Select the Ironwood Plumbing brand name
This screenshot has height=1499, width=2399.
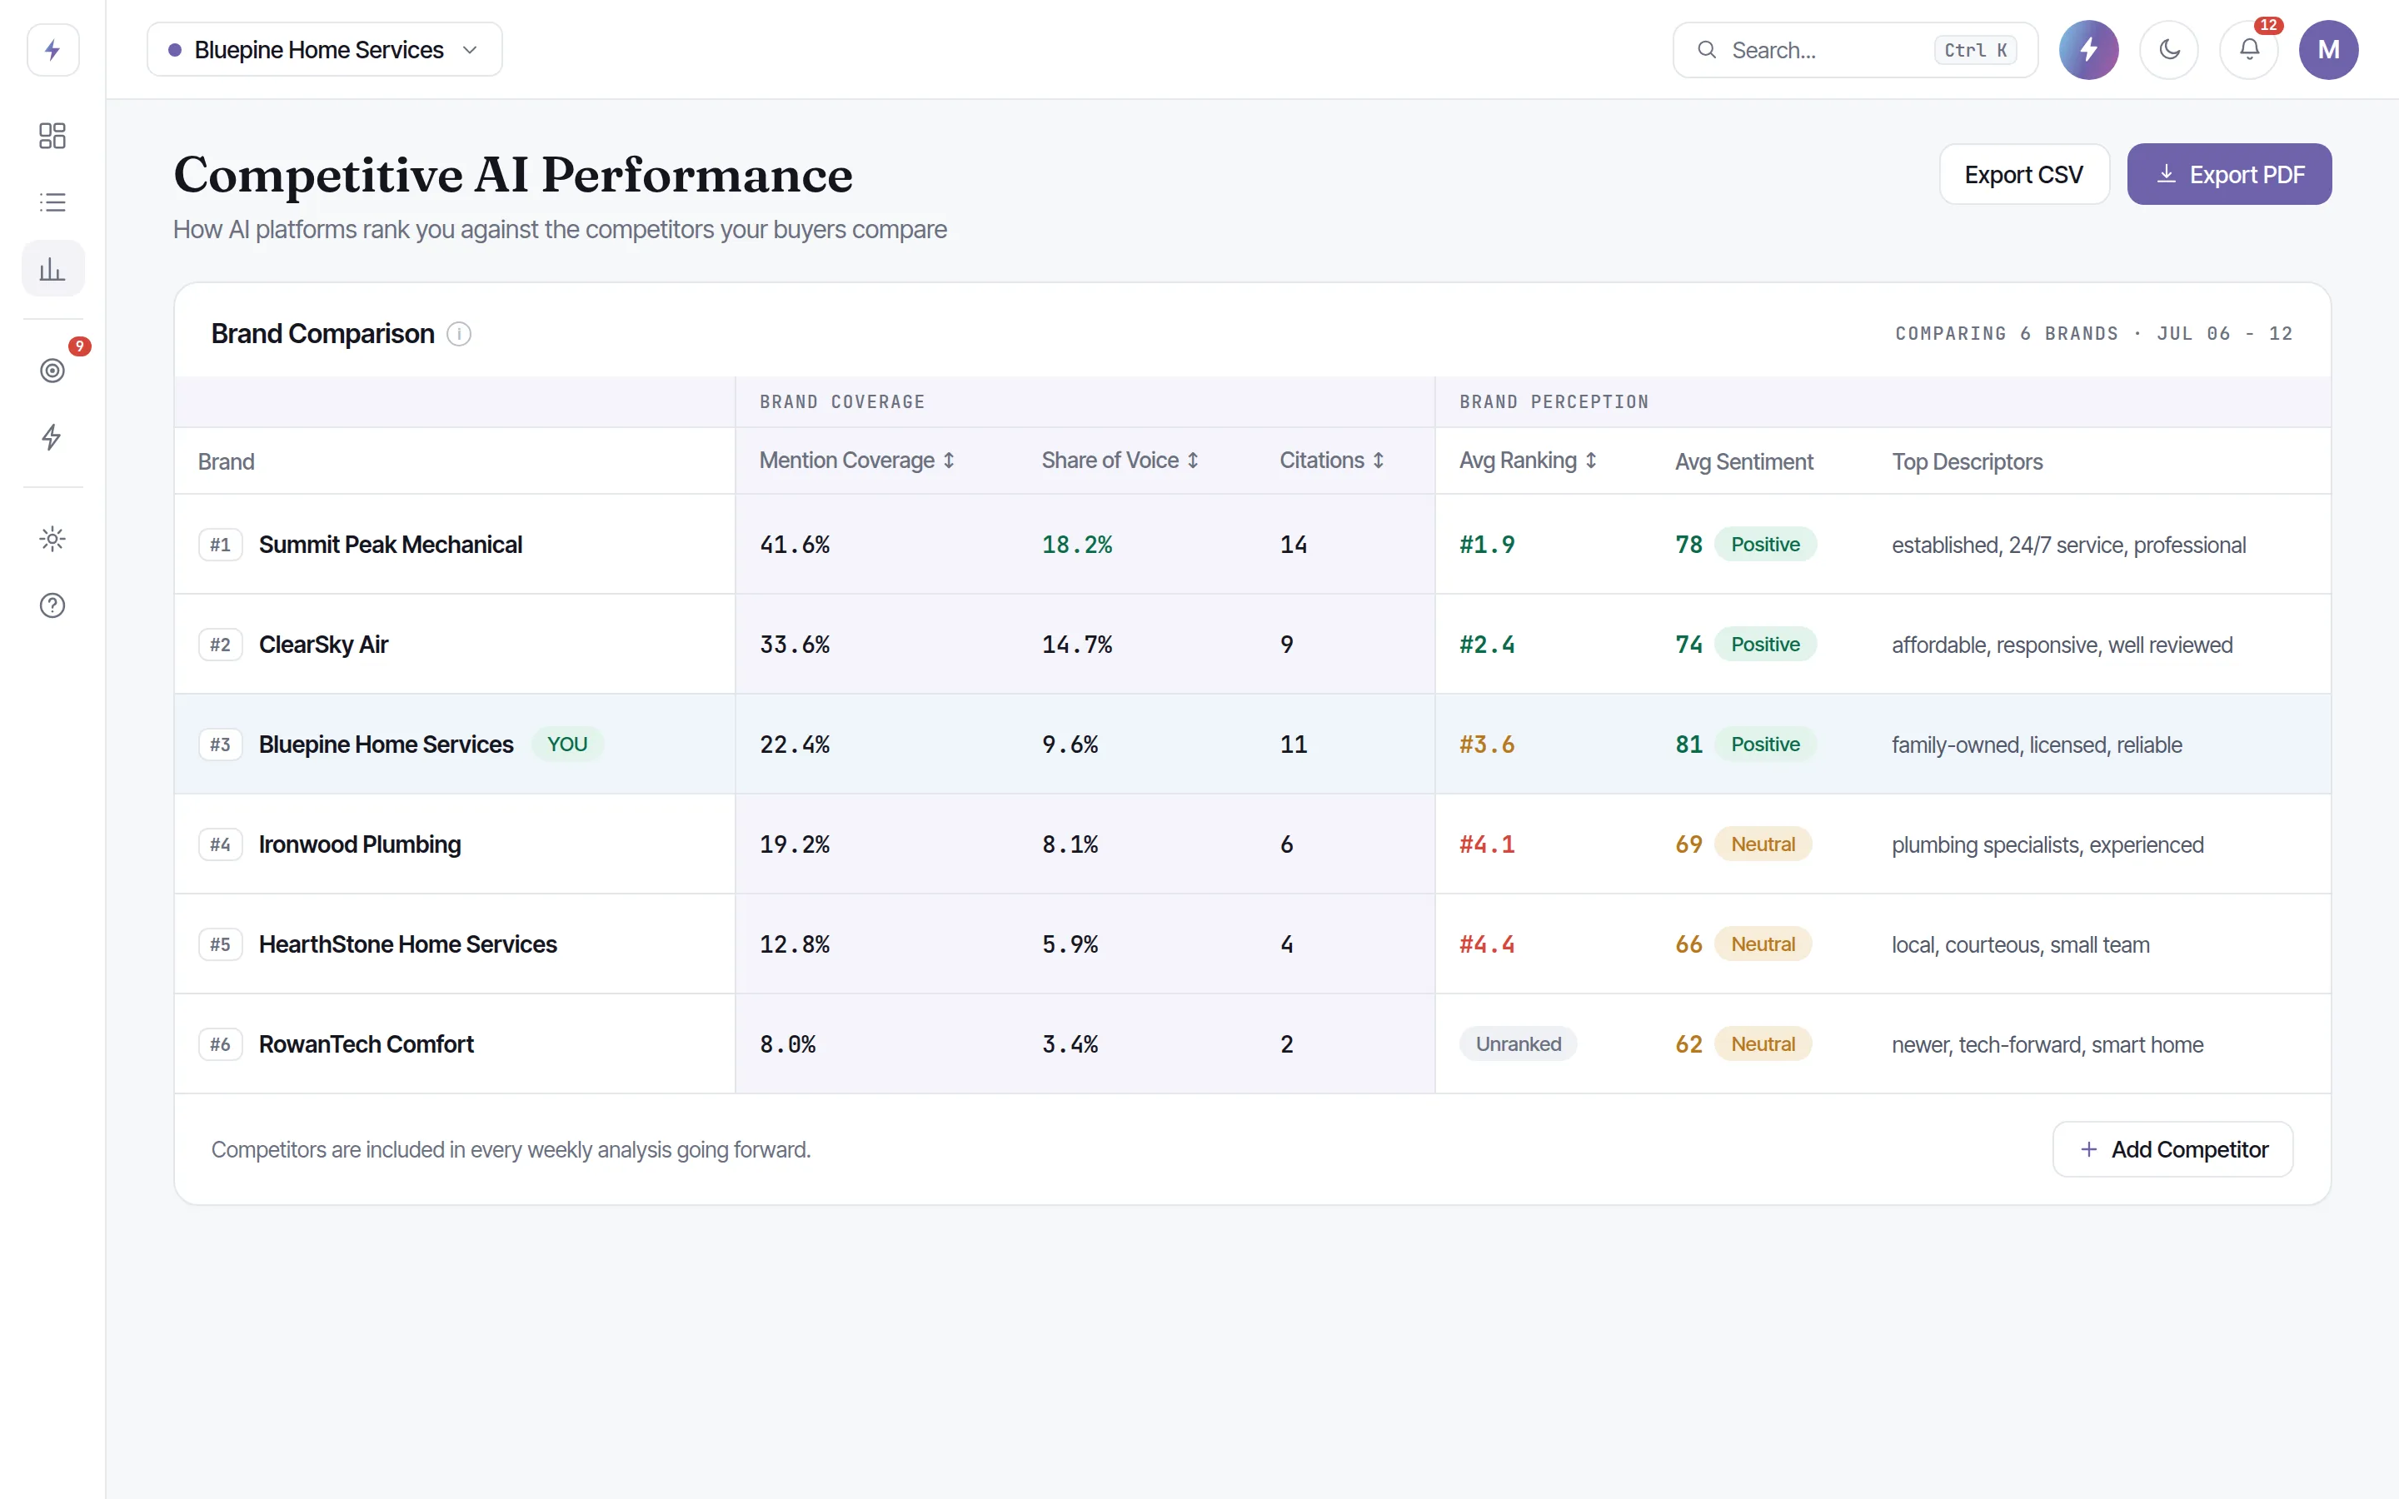pyautogui.click(x=360, y=844)
